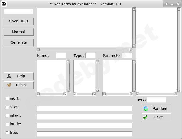Click inside the Type list box
The height and width of the screenshot is (139, 182).
click(x=85, y=76)
